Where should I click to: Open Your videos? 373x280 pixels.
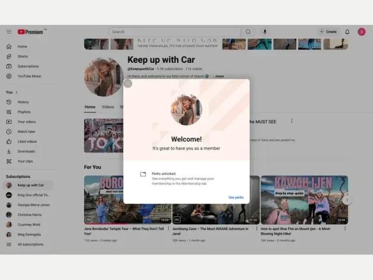click(x=26, y=122)
